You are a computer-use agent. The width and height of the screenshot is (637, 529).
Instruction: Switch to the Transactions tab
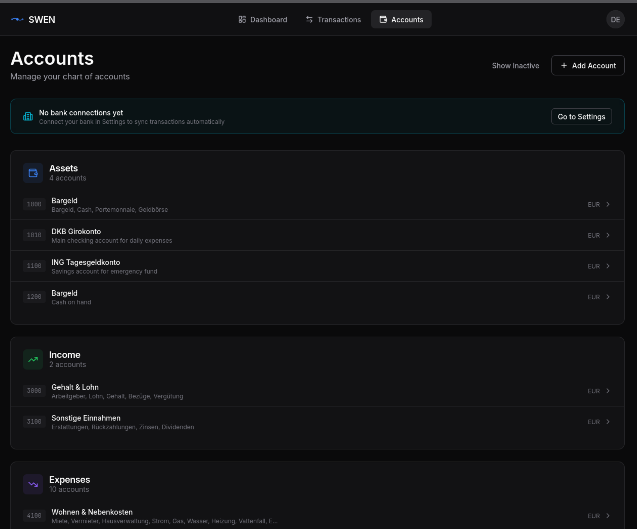coord(334,19)
